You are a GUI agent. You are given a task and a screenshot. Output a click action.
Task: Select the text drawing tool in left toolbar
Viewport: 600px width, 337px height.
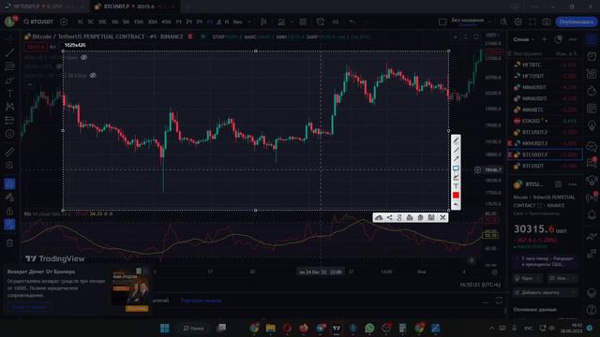pos(9,94)
